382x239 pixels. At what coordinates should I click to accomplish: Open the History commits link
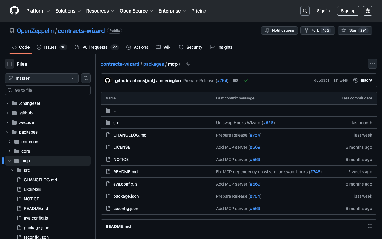pos(363,80)
